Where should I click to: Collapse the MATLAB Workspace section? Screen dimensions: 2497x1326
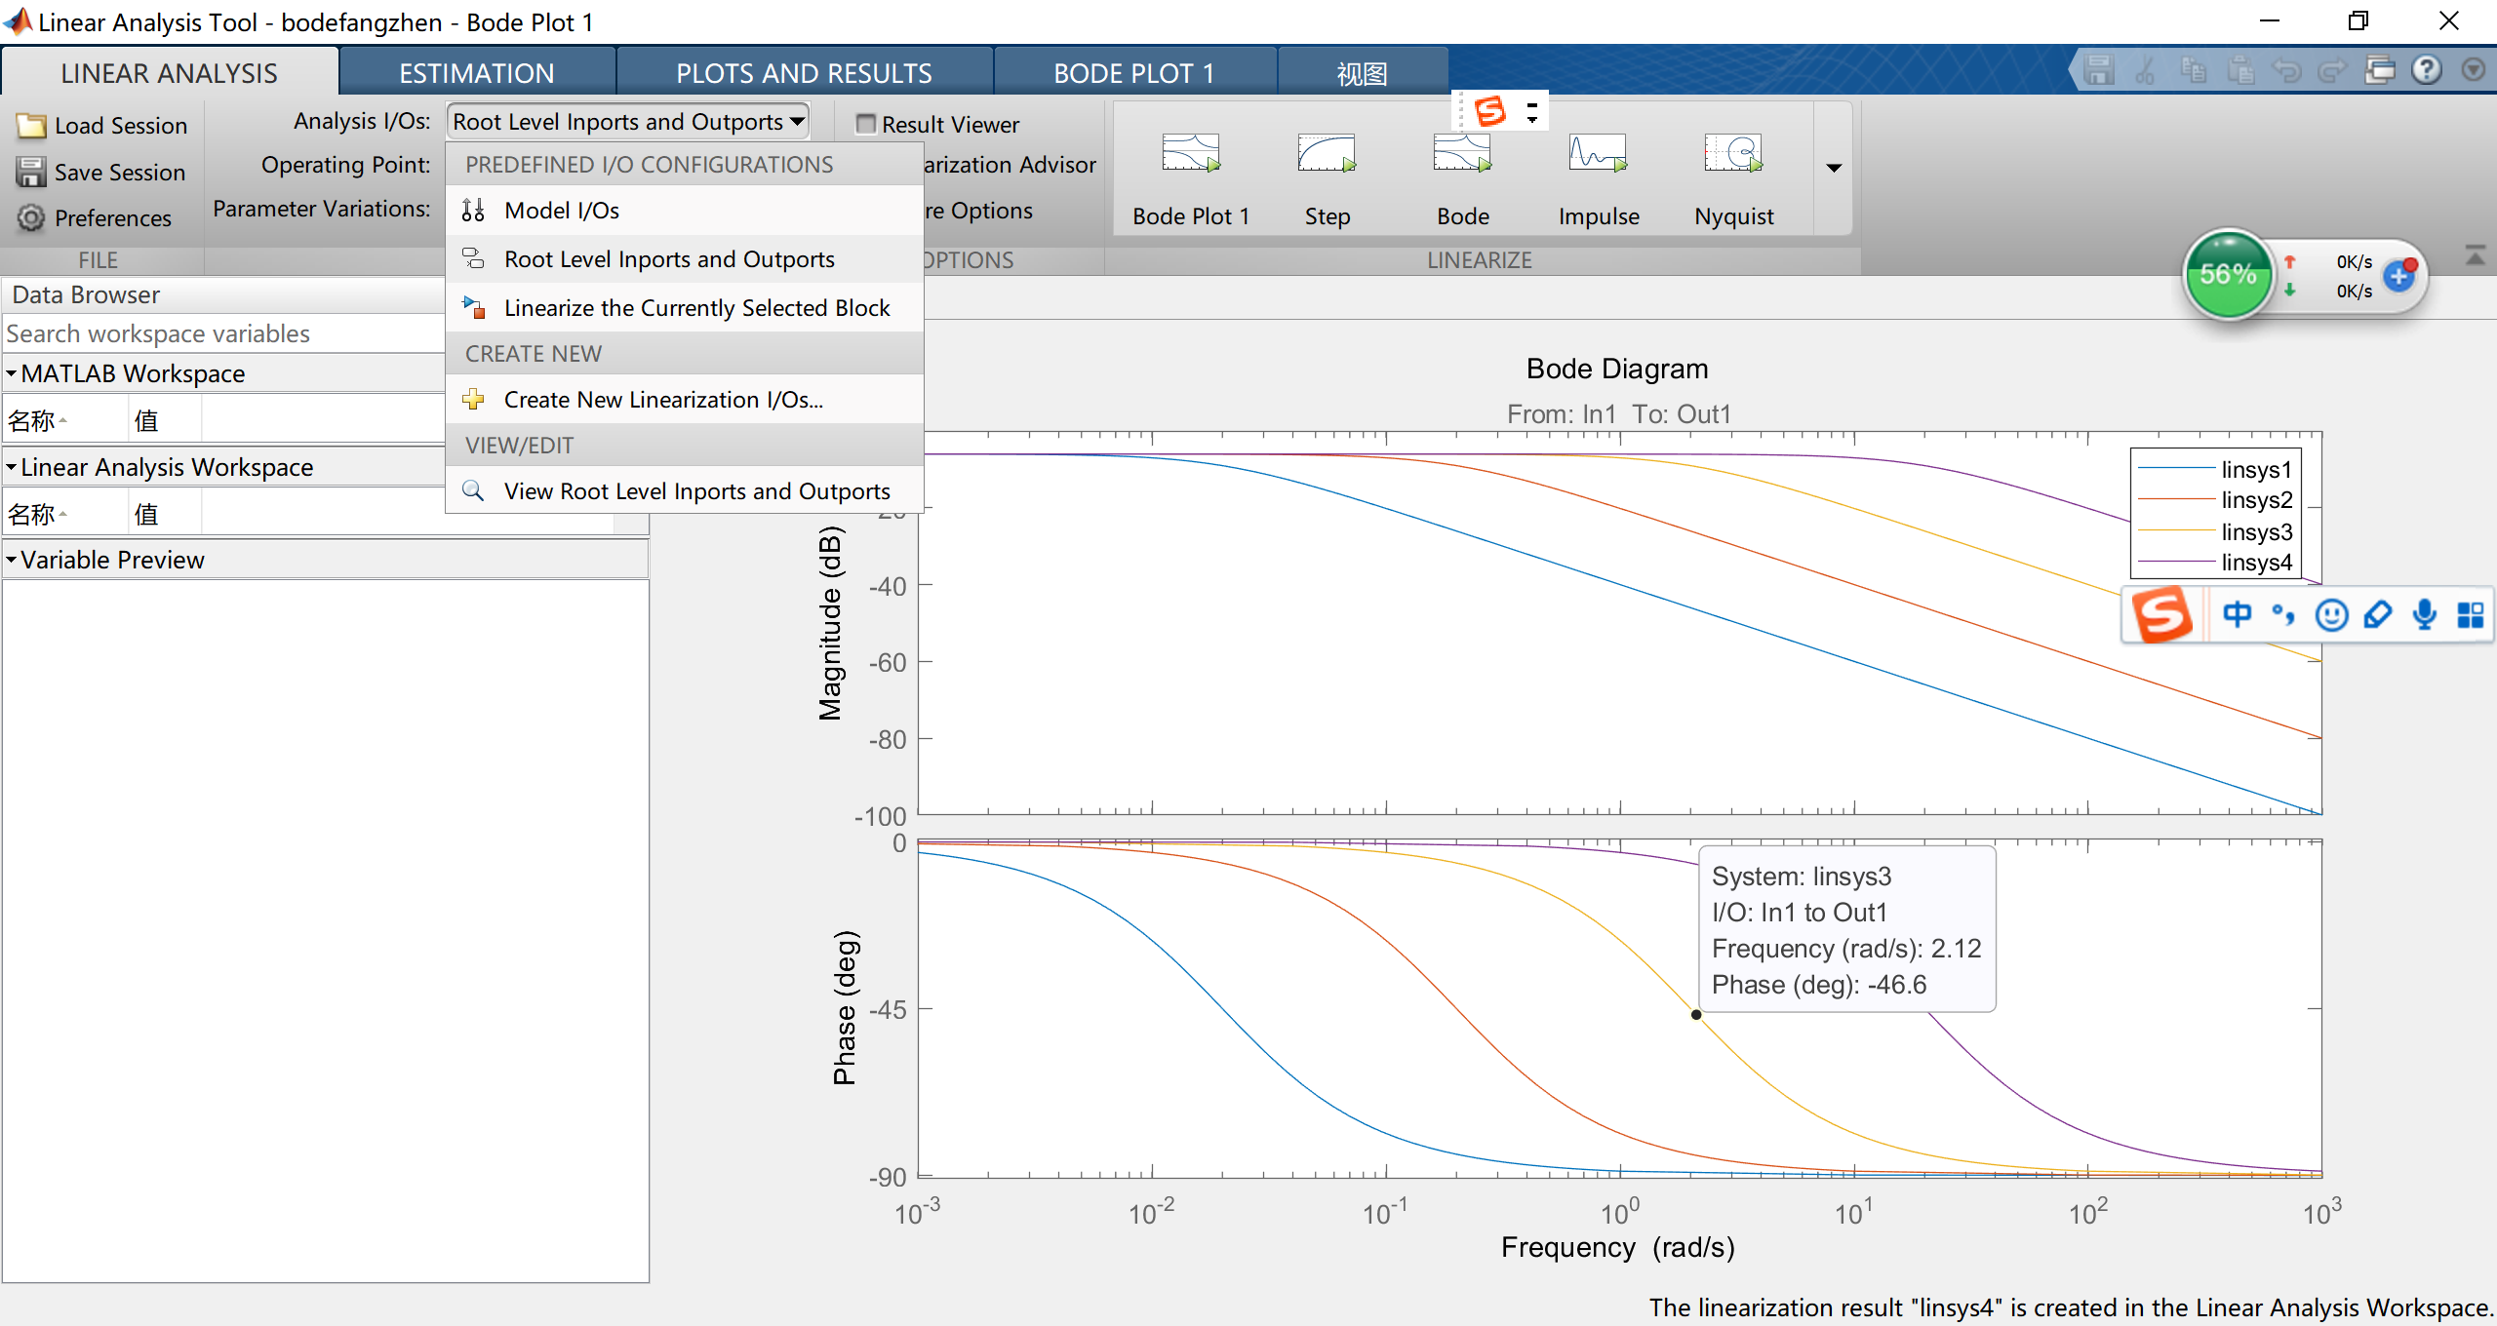tap(12, 373)
